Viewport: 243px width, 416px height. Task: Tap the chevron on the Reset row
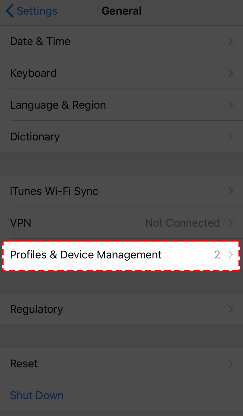(x=231, y=364)
